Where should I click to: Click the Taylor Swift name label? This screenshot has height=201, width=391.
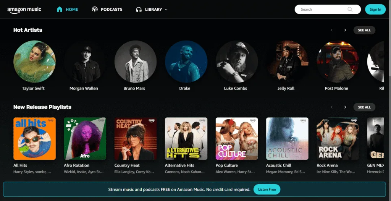[x=33, y=88]
